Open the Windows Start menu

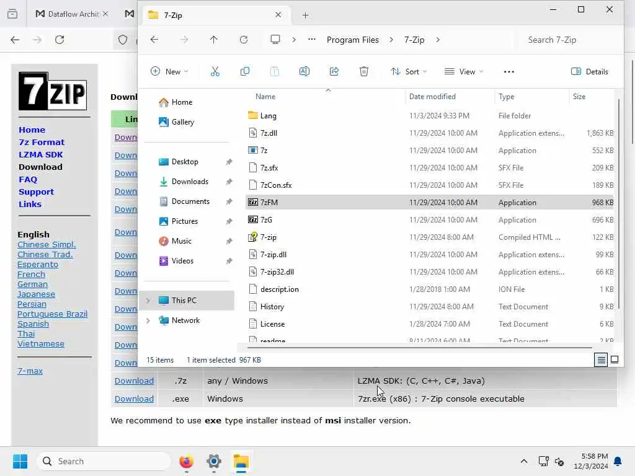[x=20, y=461]
